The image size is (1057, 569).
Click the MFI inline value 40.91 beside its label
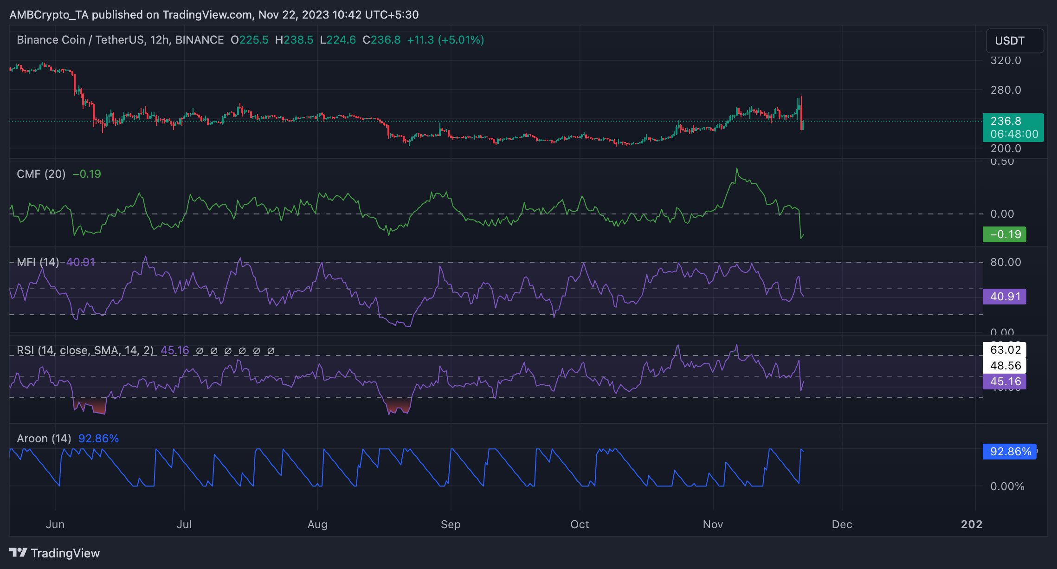click(x=81, y=262)
